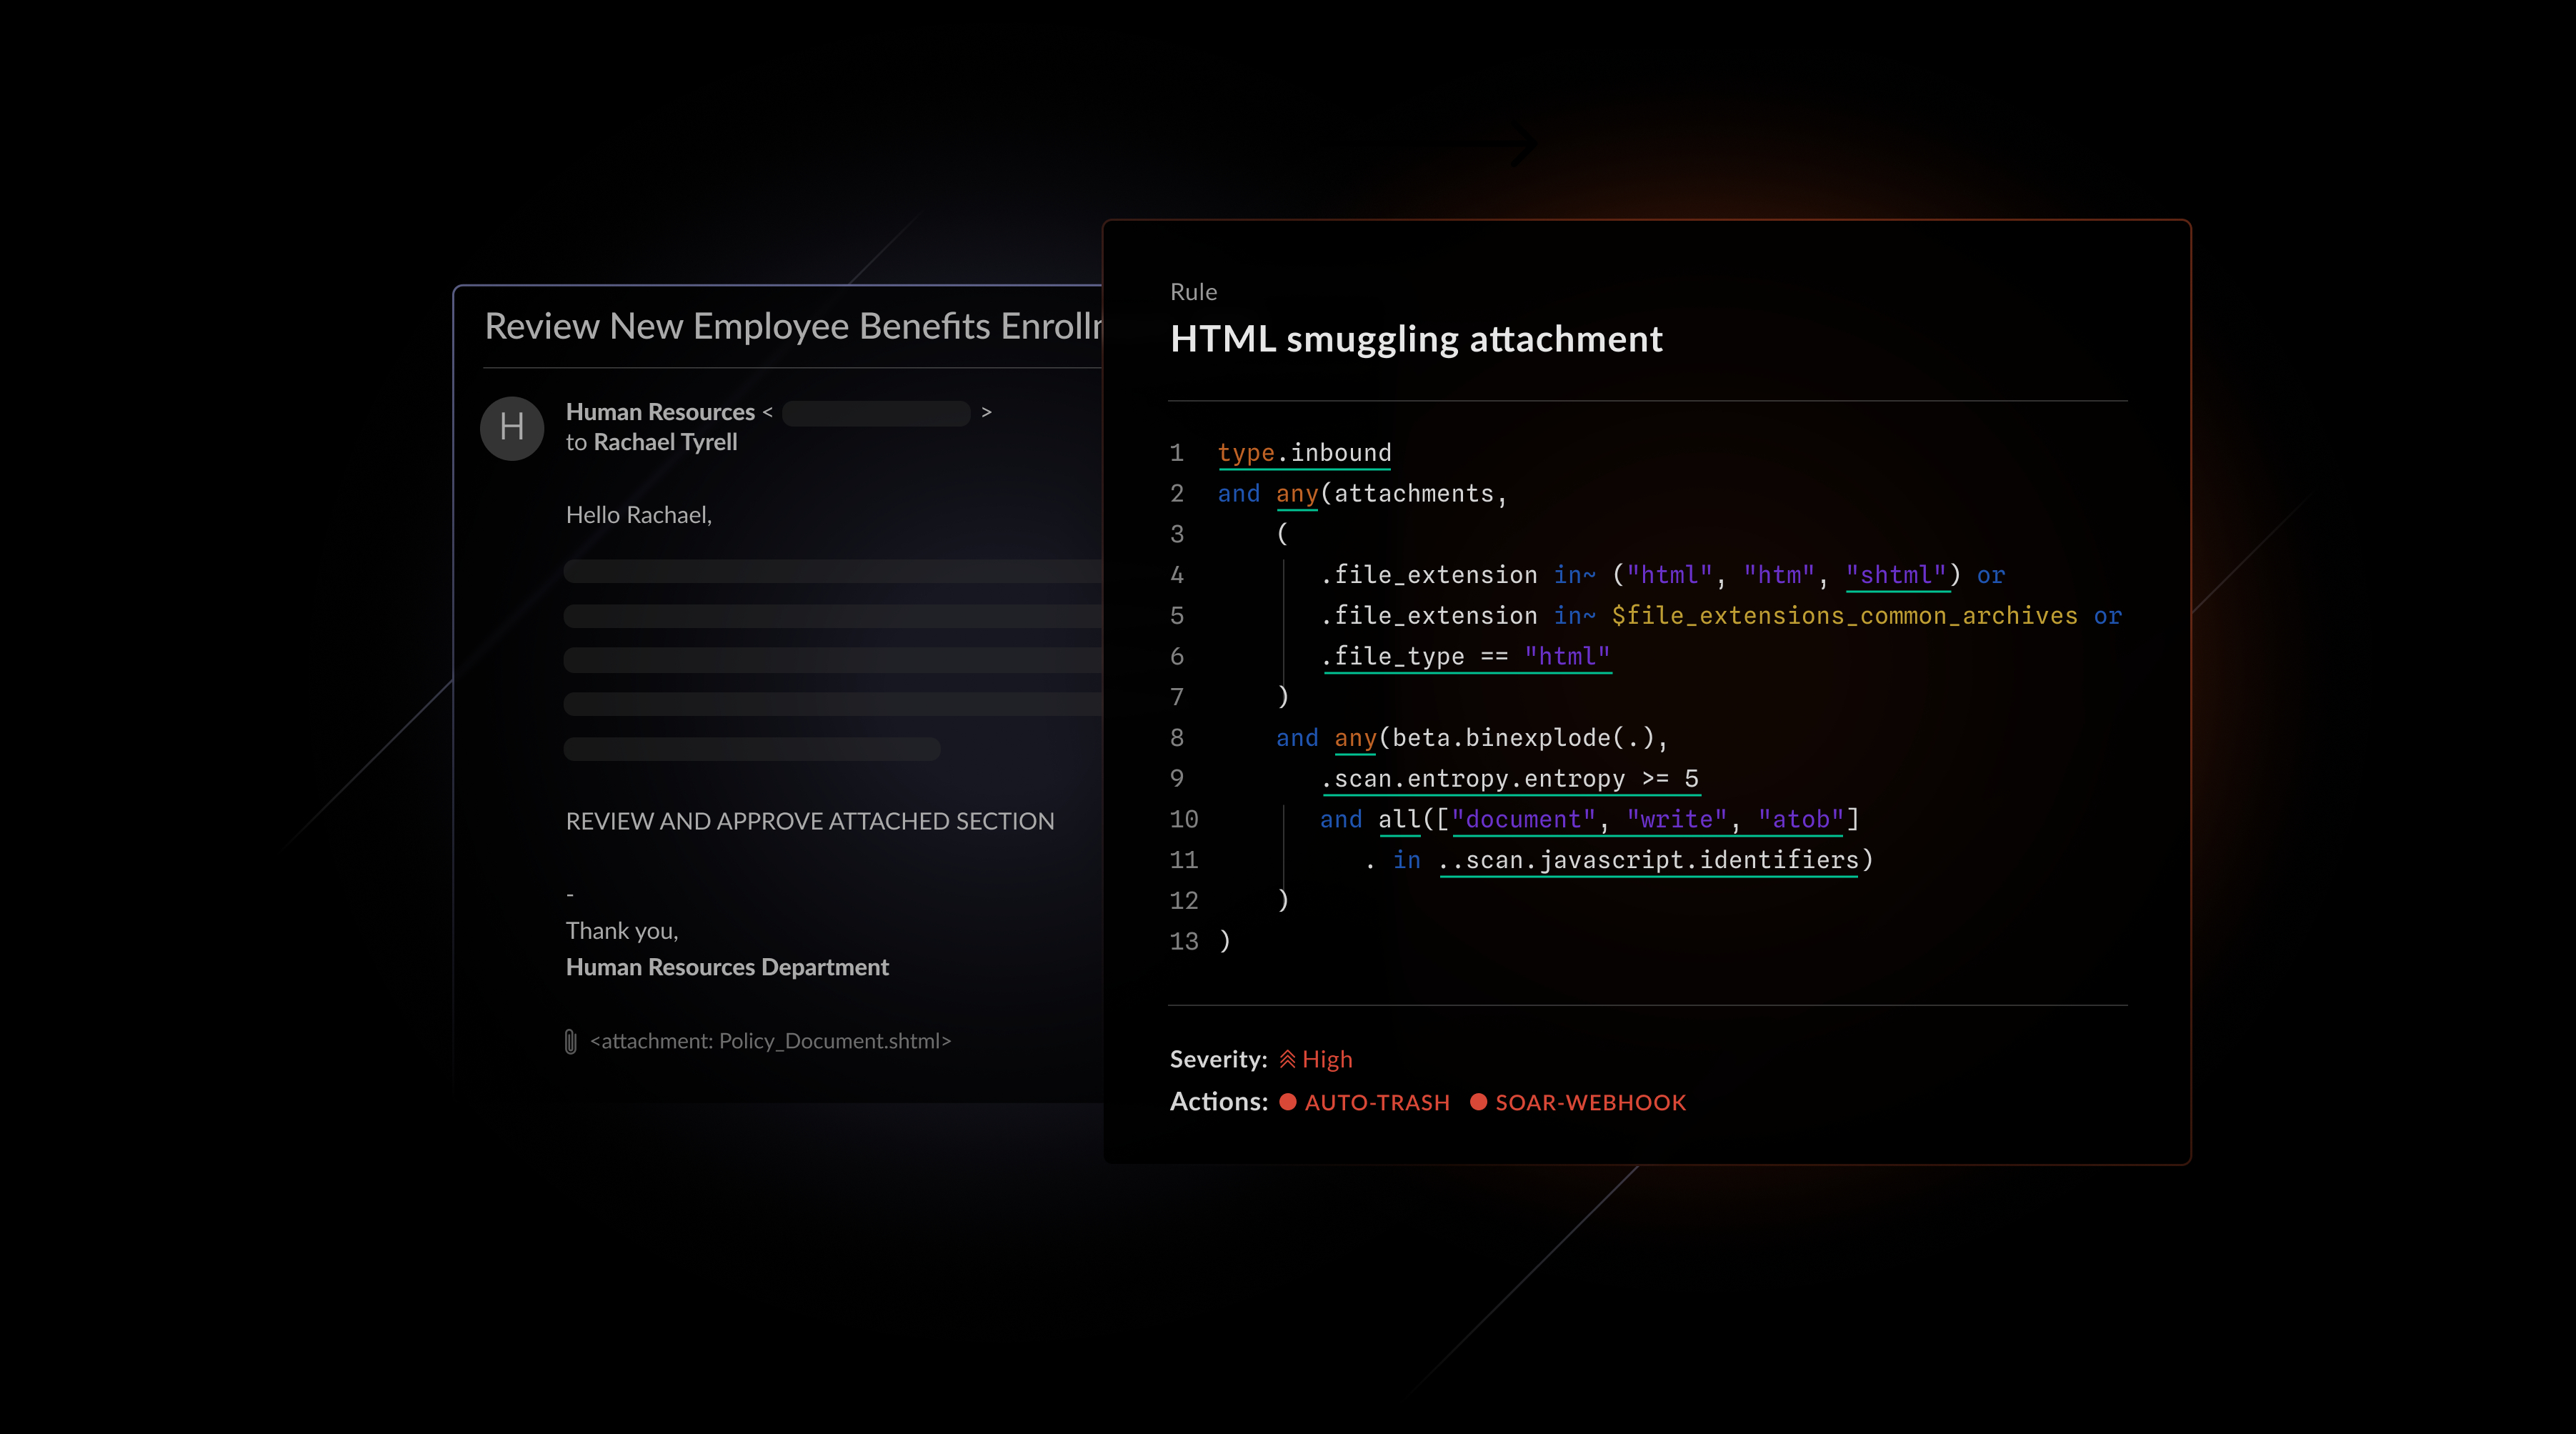
Task: Click $file_extensions_common_archives on line 5
Action: 1844,616
